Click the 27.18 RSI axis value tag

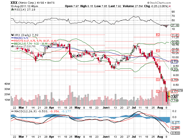[x=175, y=25]
